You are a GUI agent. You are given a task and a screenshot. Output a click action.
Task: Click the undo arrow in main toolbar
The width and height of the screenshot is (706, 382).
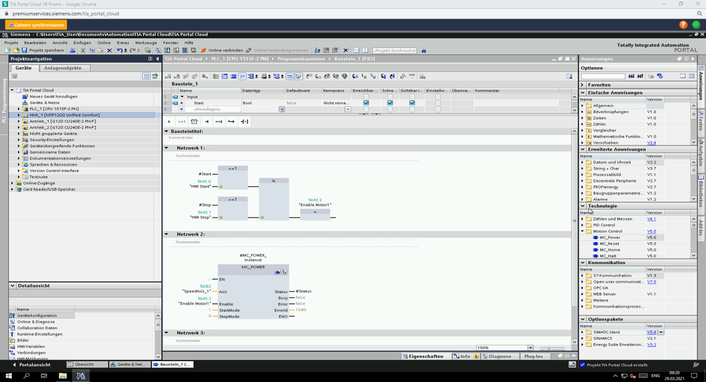[119, 50]
